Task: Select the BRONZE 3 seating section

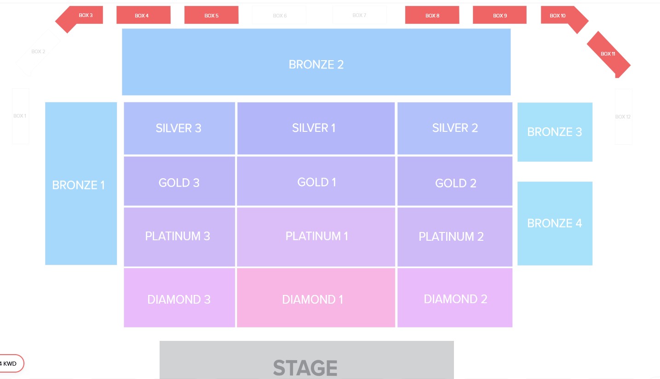Action: [555, 132]
